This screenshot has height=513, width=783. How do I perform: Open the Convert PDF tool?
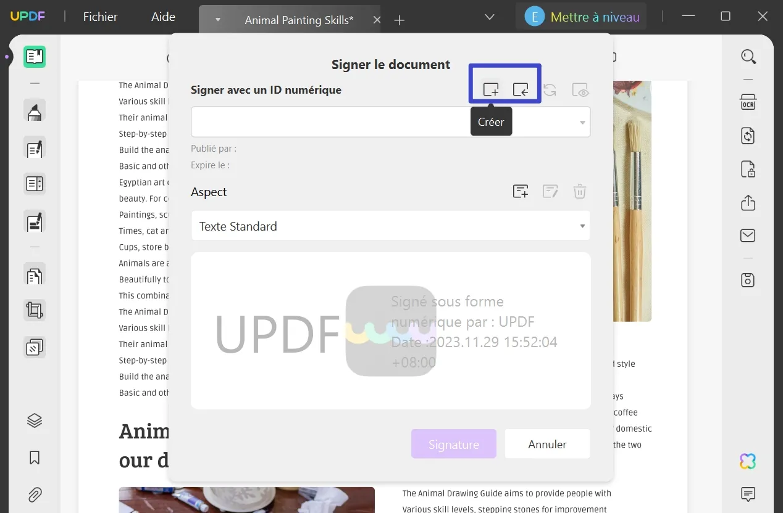pyautogui.click(x=748, y=136)
